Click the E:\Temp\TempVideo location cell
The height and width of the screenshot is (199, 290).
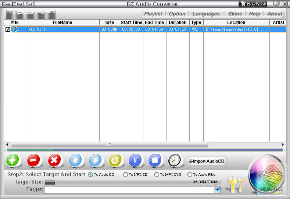236,29
